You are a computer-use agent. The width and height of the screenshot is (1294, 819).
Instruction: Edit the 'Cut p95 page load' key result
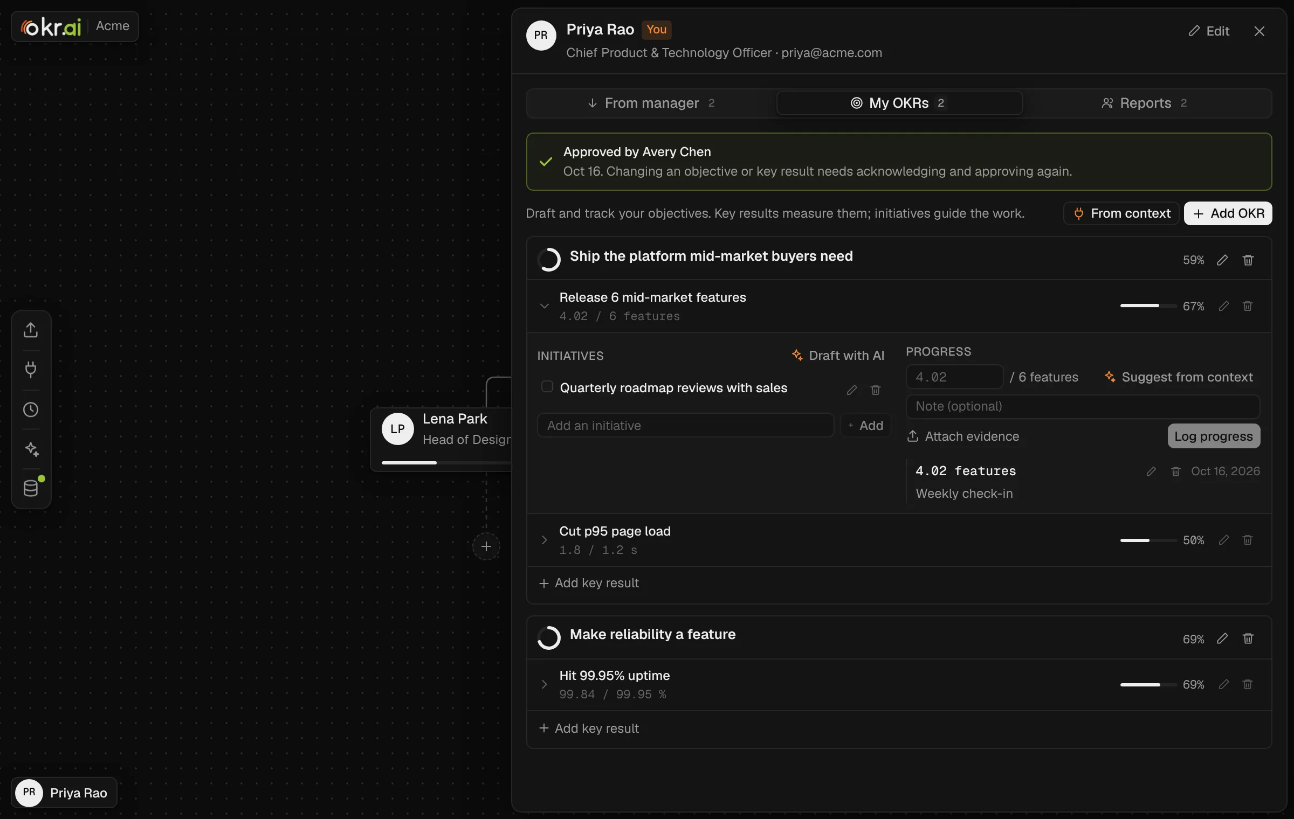[x=1224, y=540]
